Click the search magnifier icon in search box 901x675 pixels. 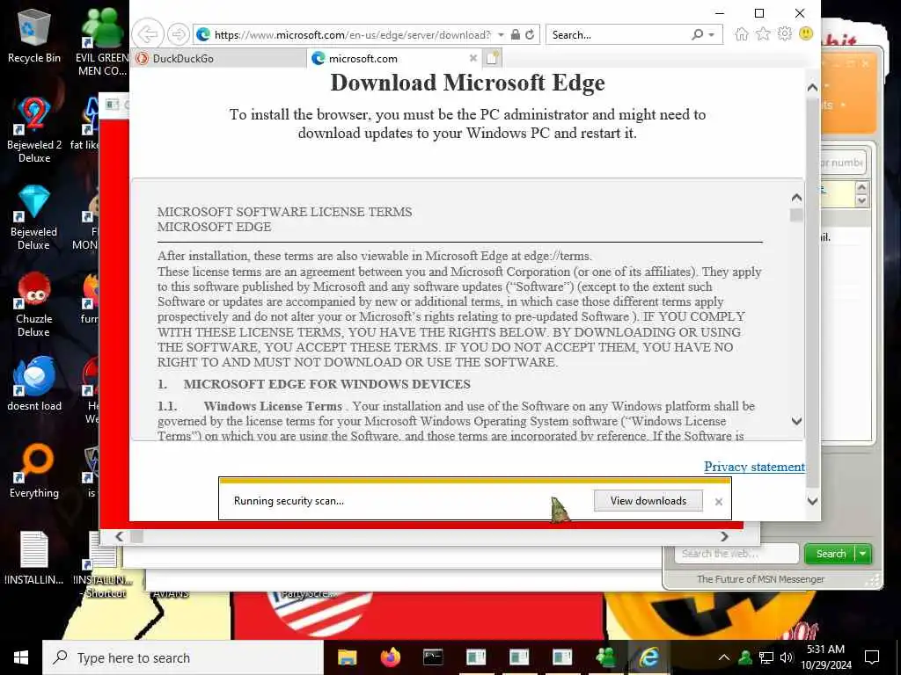[697, 34]
